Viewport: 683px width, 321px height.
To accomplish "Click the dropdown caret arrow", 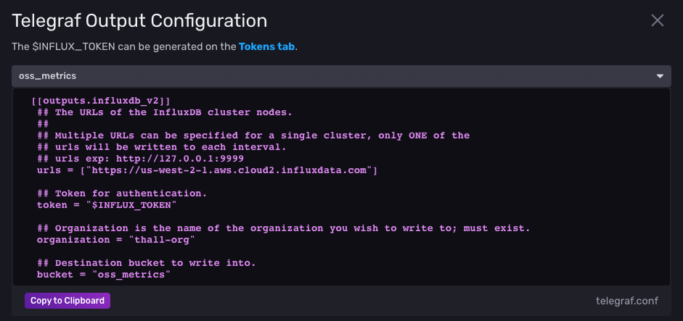I will tap(660, 75).
